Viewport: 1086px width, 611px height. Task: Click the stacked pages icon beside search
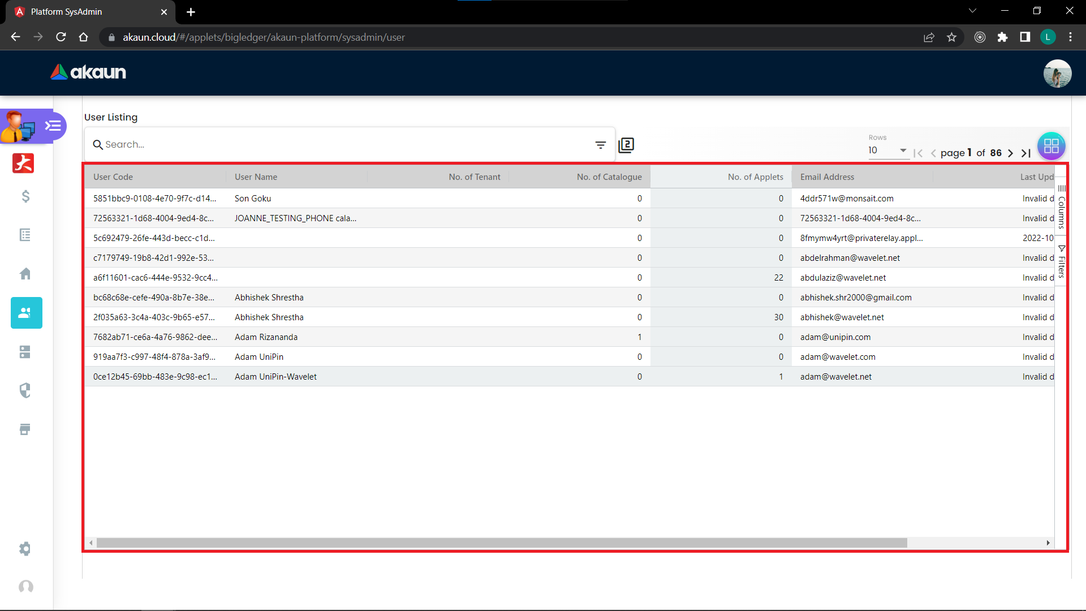pos(626,145)
